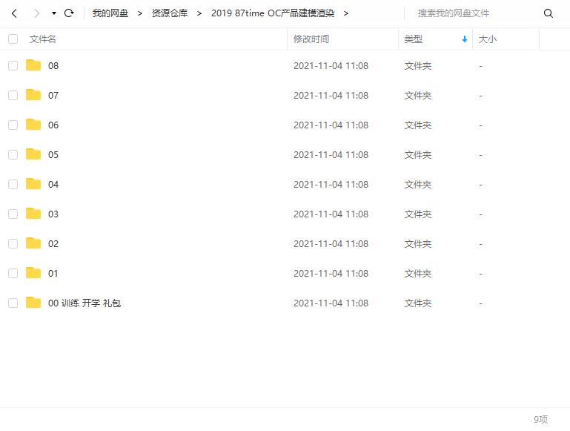The image size is (570, 431).
Task: Click the folder icon of 05
Action: 33,154
